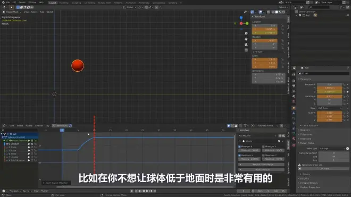This screenshot has height=197, width=351.
Task: Open the Channel menu in graph editor
Action: pos(39,126)
